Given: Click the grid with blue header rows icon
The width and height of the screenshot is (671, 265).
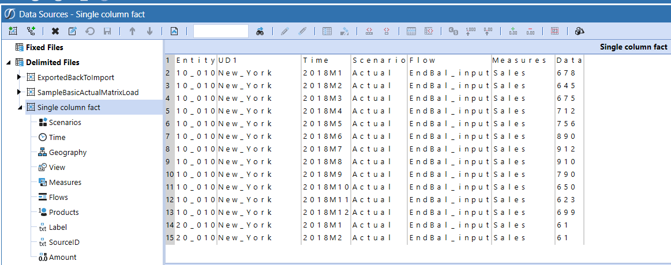Looking at the screenshot, I should click(x=411, y=31).
